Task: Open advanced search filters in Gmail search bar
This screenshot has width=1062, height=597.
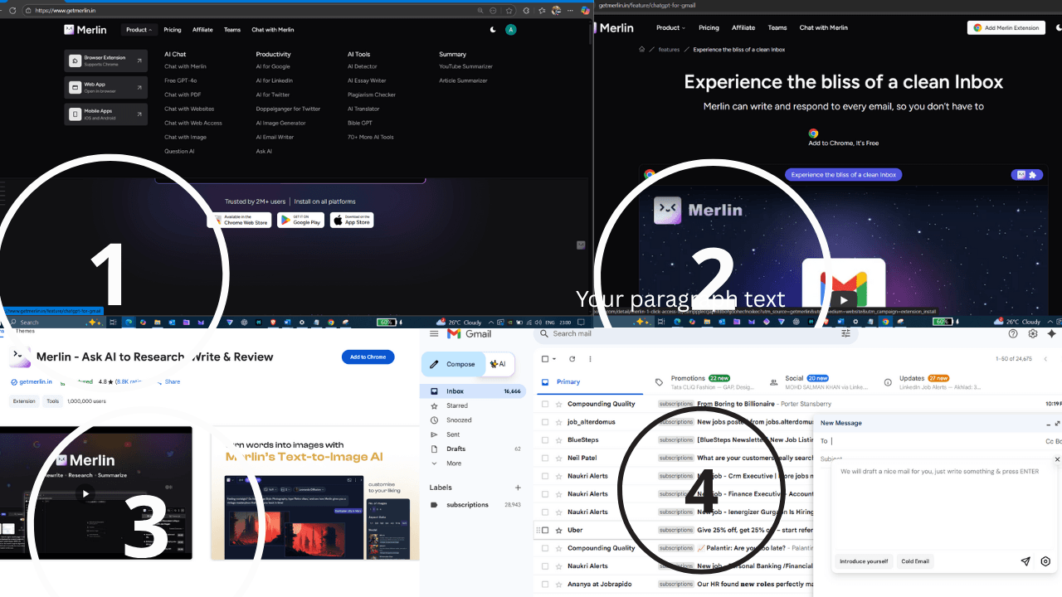Action: point(845,333)
